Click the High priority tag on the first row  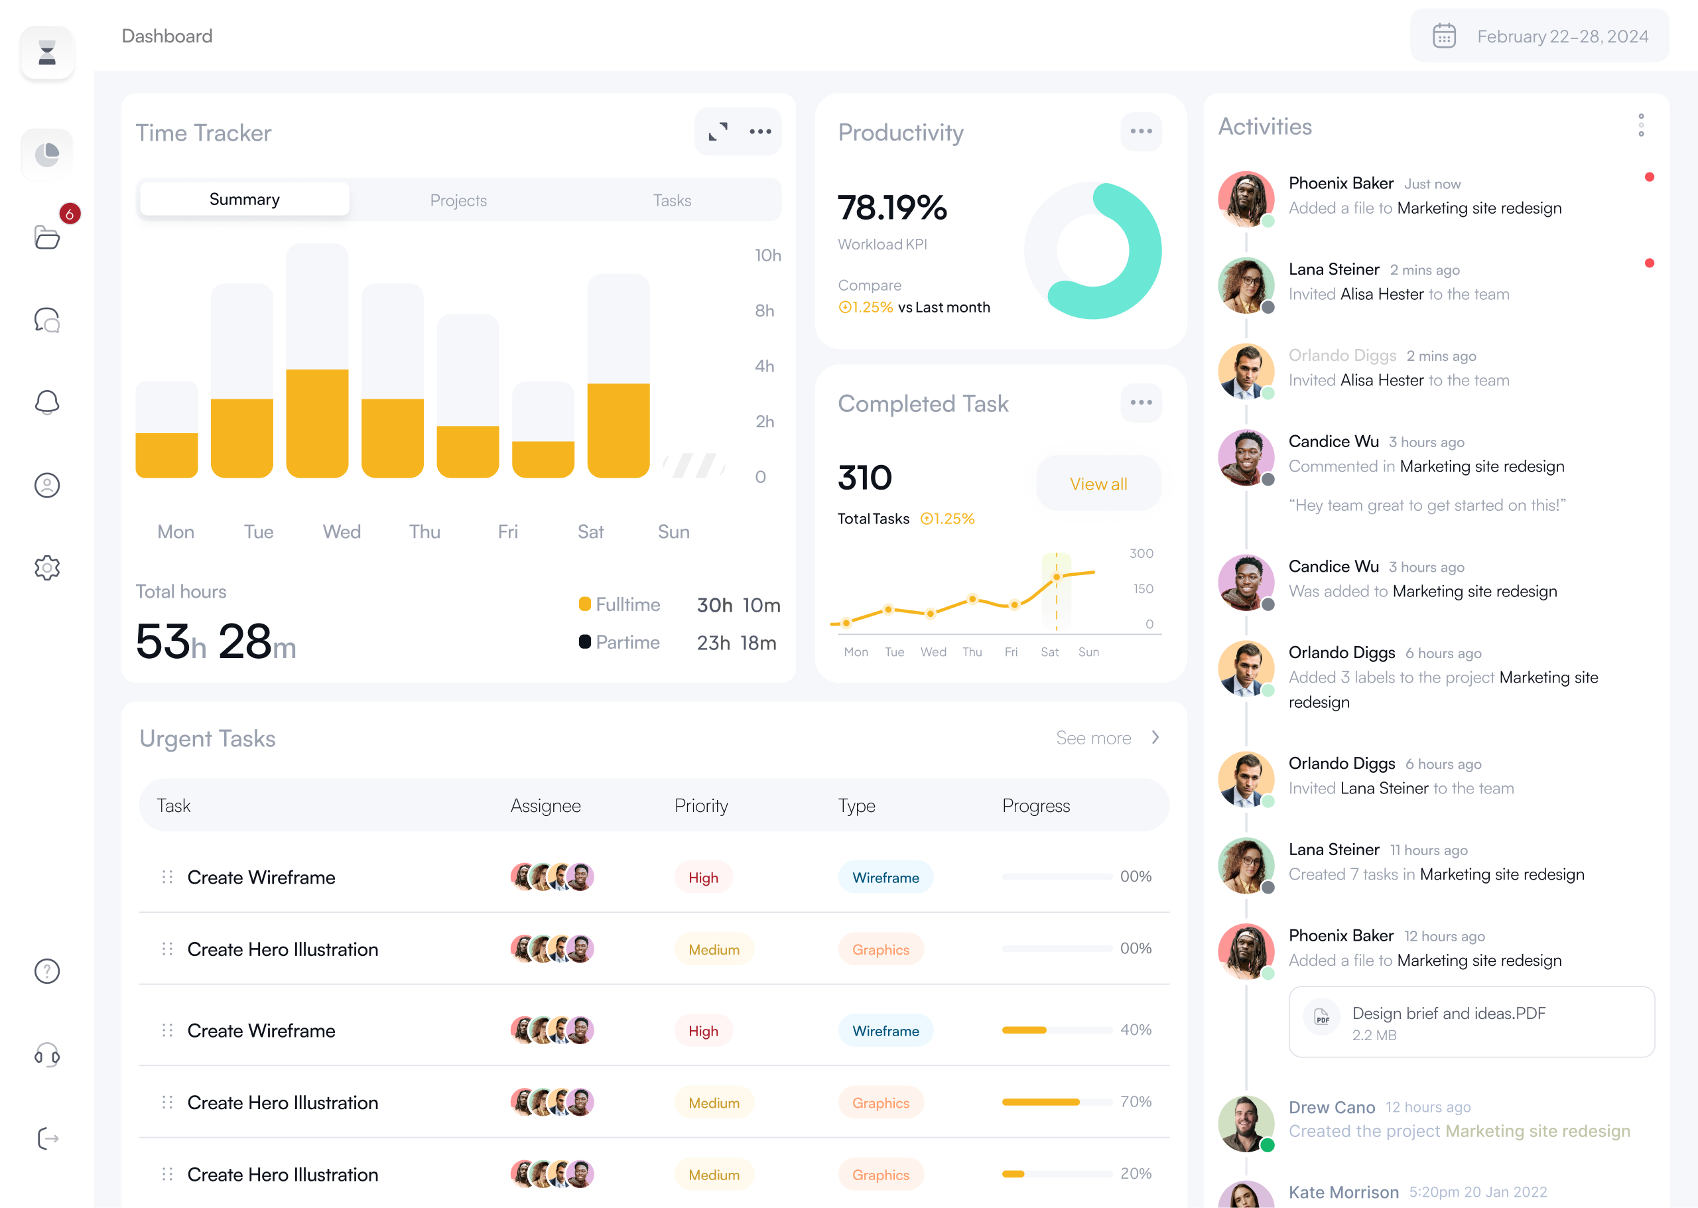(703, 878)
